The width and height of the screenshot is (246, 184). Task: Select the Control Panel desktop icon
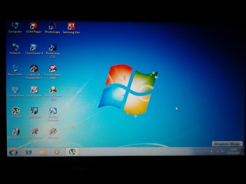16,92
